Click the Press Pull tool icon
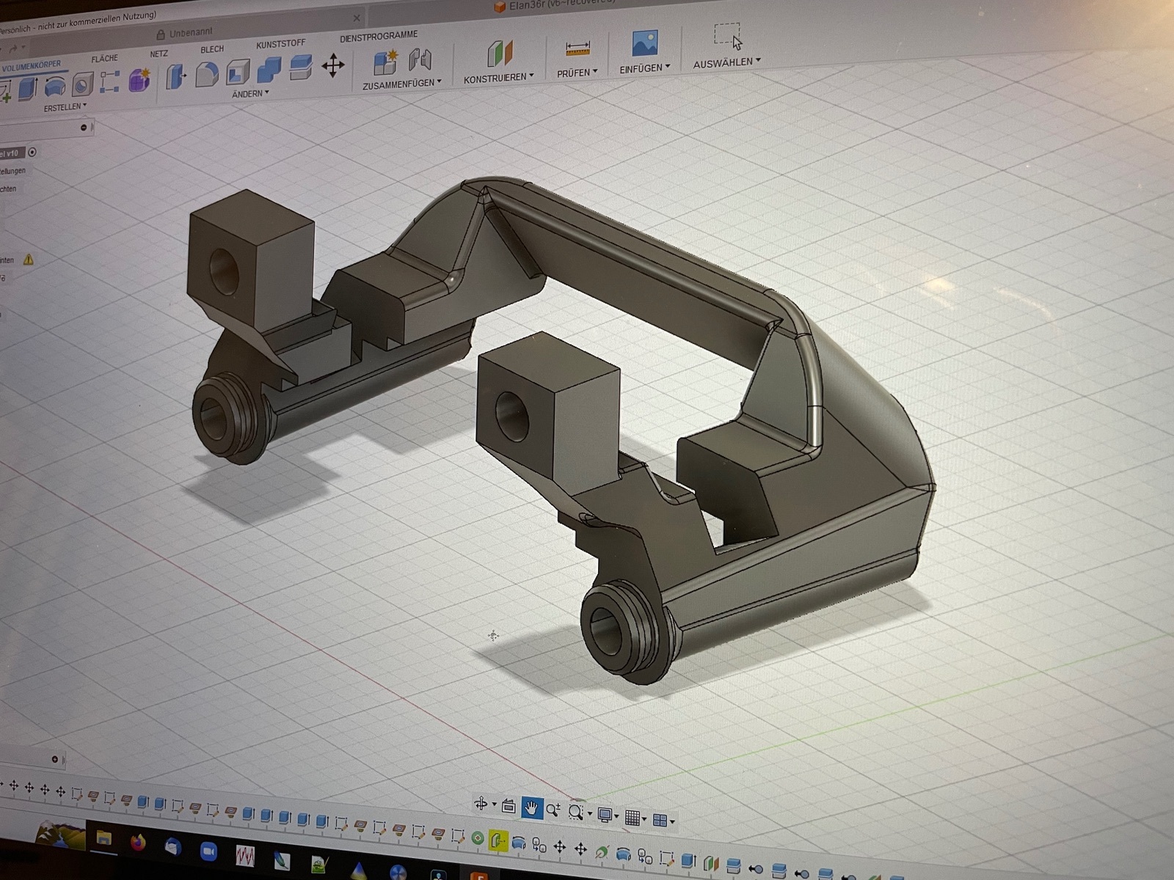This screenshot has width=1174, height=880. point(176,76)
